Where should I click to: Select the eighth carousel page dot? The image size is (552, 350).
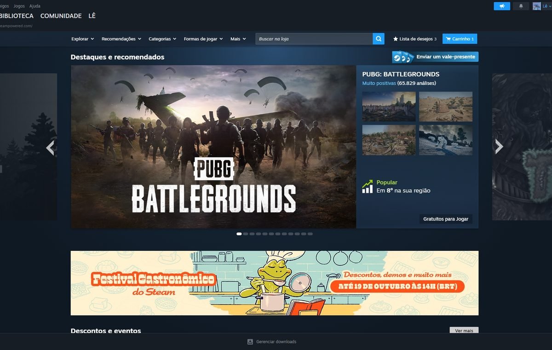[x=284, y=234]
